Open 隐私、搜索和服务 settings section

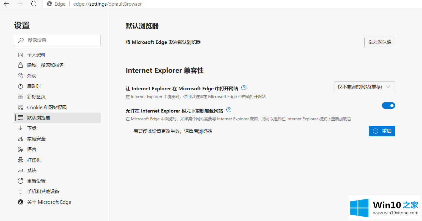pos(57,65)
